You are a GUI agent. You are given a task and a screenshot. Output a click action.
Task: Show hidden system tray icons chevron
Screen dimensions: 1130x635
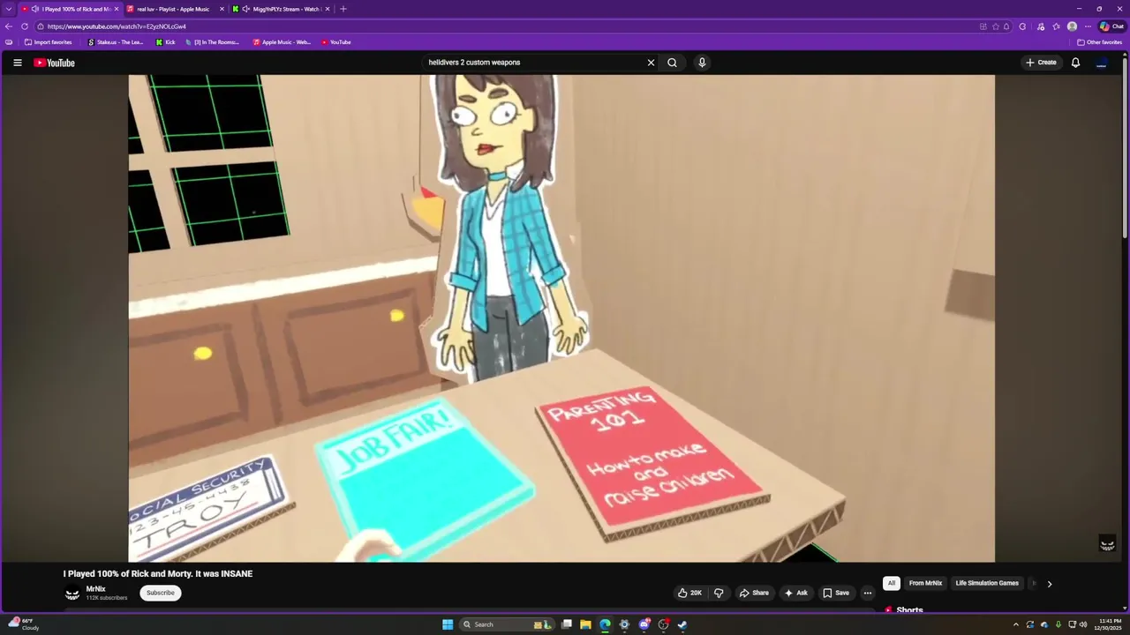[x=1015, y=624]
